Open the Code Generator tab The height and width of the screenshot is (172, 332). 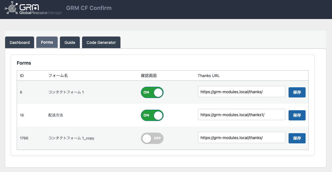coord(101,43)
